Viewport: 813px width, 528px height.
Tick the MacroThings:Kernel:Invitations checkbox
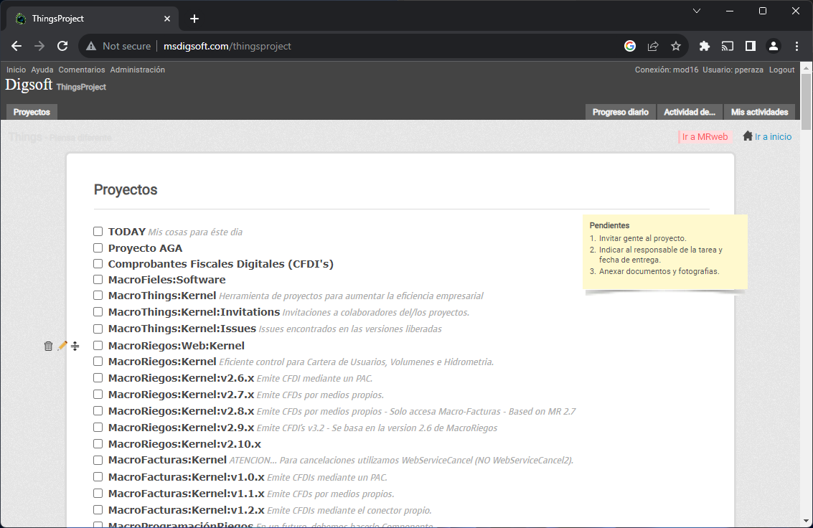point(98,311)
